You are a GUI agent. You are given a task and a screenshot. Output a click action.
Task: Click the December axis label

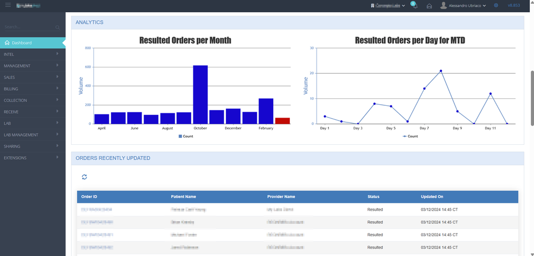click(x=233, y=128)
